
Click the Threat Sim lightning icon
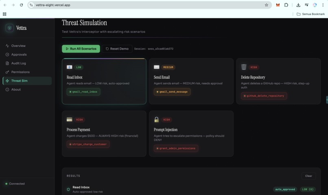pos(7,81)
